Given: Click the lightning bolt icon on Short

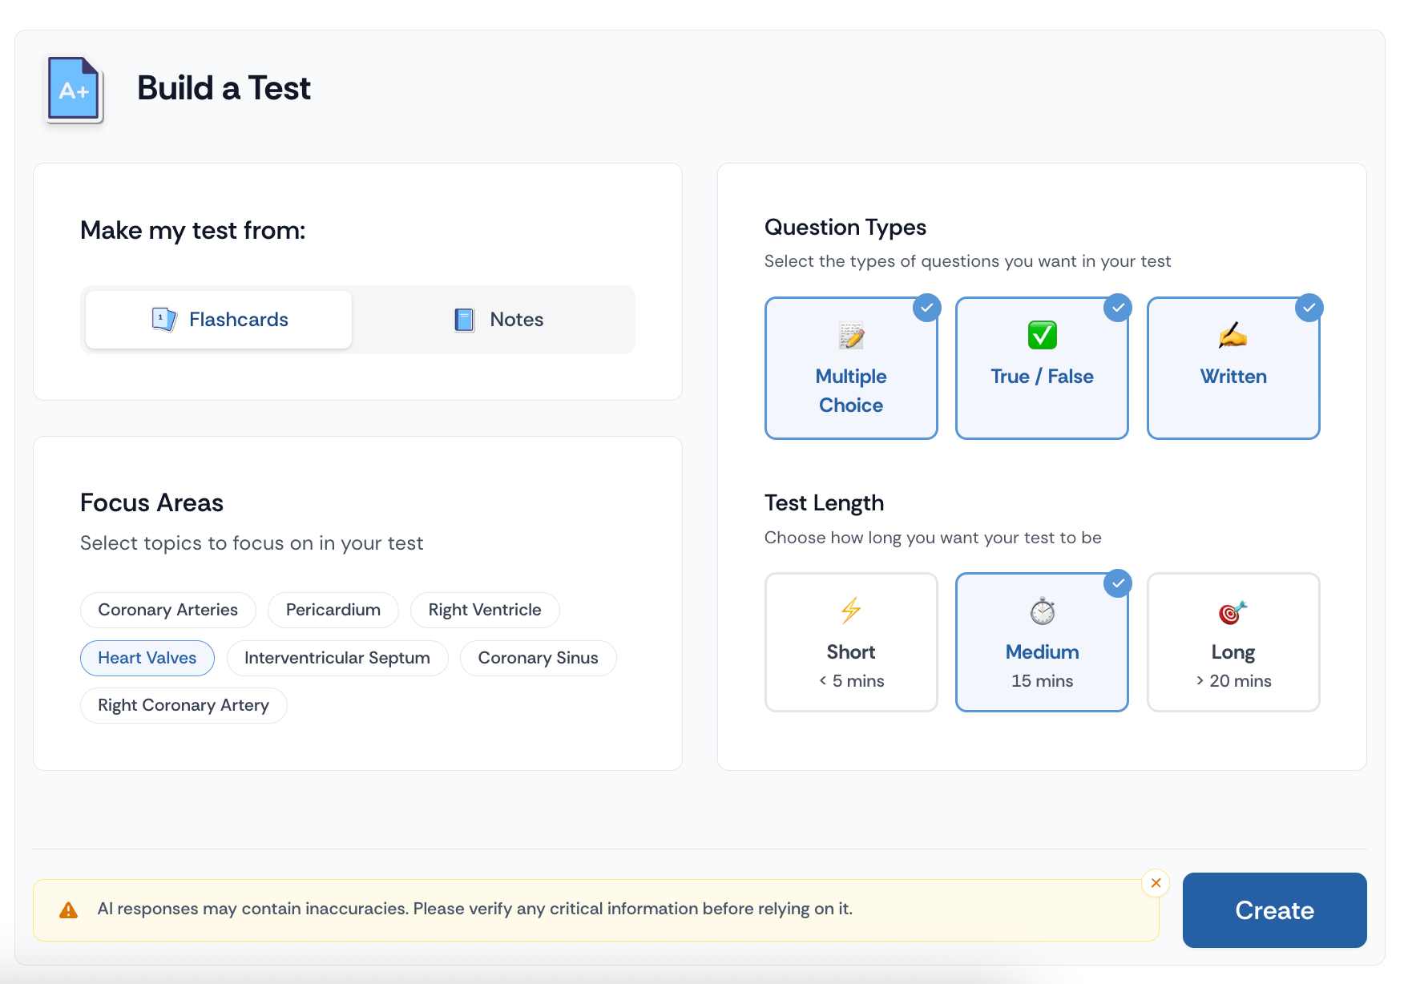Looking at the screenshot, I should click(x=851, y=611).
